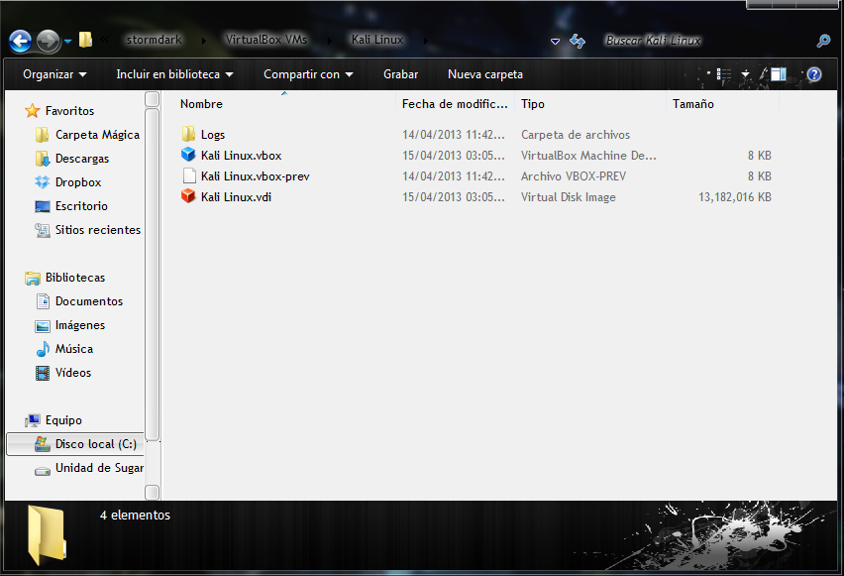Open the Organizar menu
Screen dimensions: 844x576
tap(54, 74)
